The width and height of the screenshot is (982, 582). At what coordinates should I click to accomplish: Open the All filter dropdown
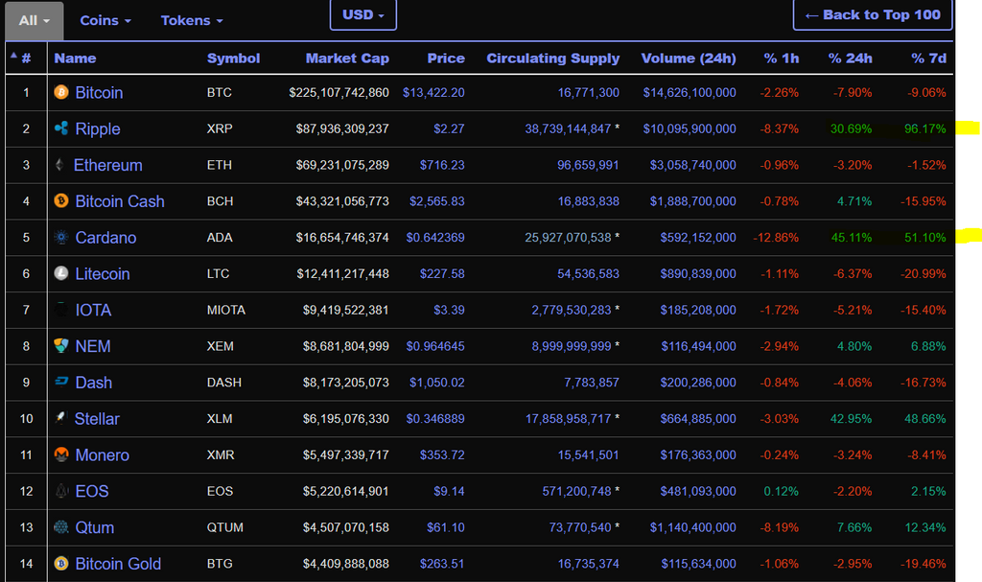pyautogui.click(x=35, y=21)
